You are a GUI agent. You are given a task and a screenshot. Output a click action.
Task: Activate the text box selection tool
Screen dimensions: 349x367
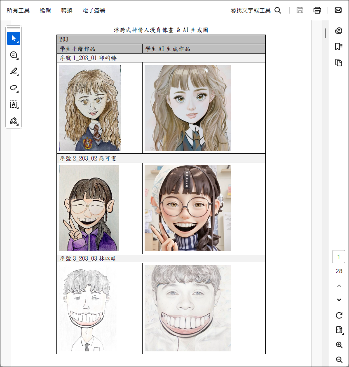(x=14, y=104)
